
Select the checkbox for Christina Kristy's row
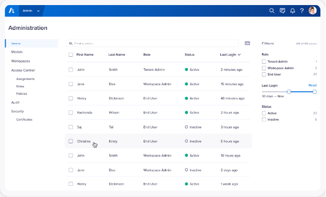coord(71,141)
